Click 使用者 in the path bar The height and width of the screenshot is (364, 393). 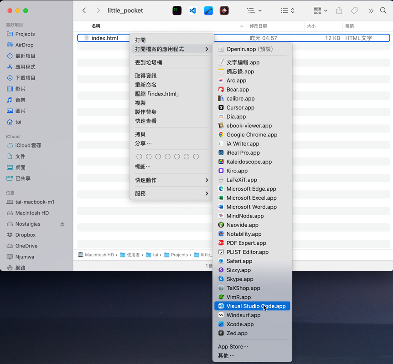pyautogui.click(x=130, y=255)
